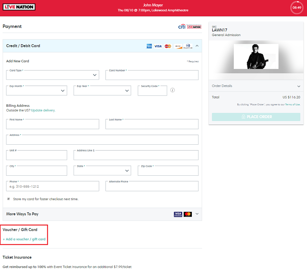This screenshot has width=307, height=270.
Task: Focus the Unit # field
Action: click(x=36, y=155)
